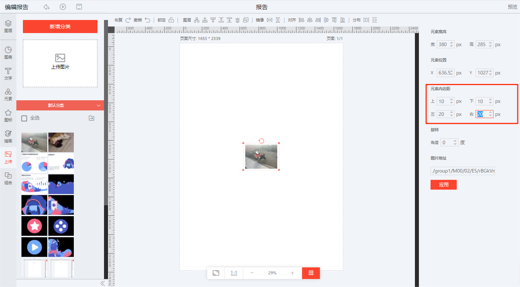Collapse the 默认分类 category dropdown
This screenshot has width=520, height=287.
coord(98,105)
